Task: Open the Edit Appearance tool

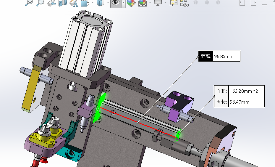Action: coord(131,3)
